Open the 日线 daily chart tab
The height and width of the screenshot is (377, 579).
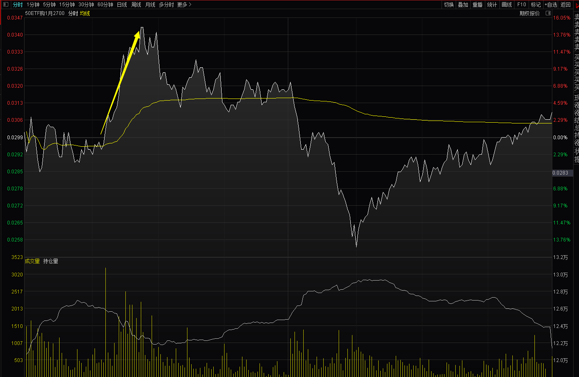[x=122, y=5]
